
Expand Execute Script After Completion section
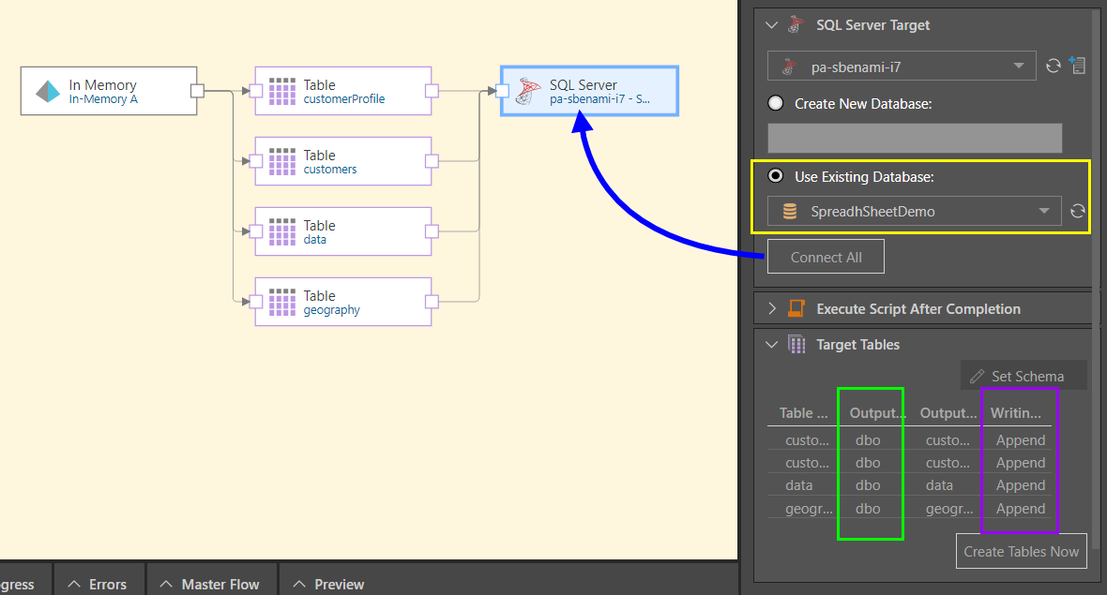[x=772, y=308]
